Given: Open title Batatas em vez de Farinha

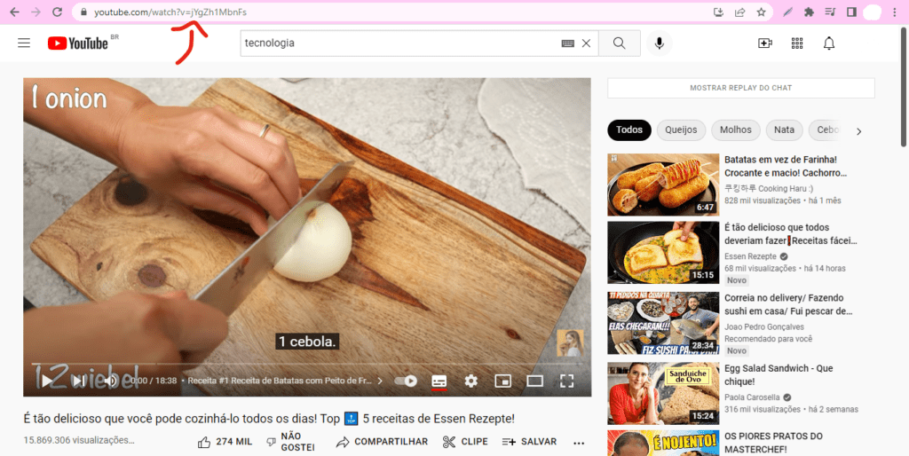Looking at the screenshot, I should (786, 166).
